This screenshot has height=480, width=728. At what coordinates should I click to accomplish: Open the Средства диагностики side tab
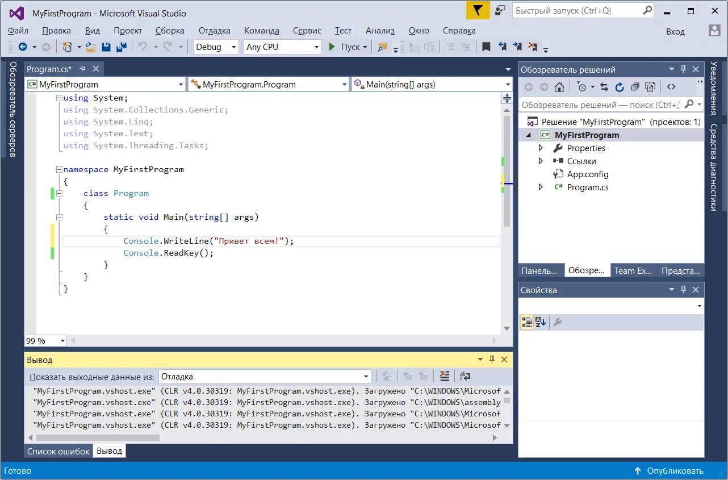point(714,168)
